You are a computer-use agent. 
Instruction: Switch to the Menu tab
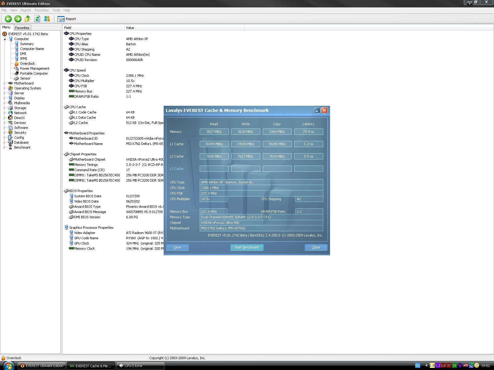point(6,27)
